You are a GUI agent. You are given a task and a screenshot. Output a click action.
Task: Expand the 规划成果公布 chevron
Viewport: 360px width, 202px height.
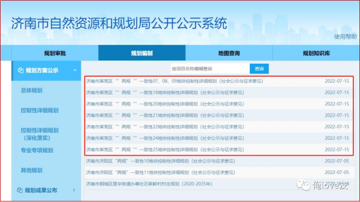[x=74, y=190]
